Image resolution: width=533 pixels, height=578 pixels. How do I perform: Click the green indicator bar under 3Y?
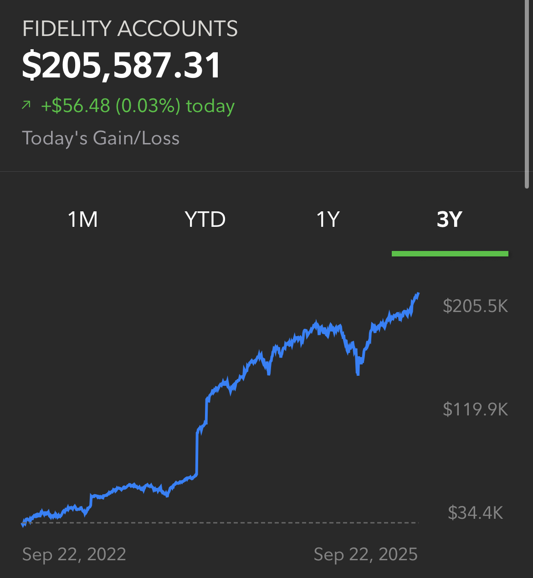(x=450, y=254)
